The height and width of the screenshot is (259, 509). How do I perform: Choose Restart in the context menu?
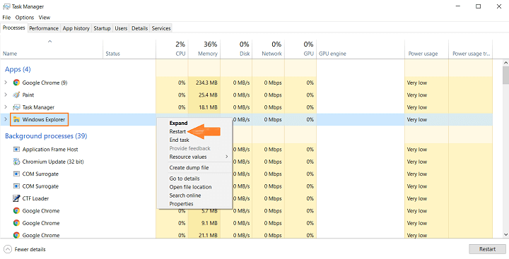177,131
